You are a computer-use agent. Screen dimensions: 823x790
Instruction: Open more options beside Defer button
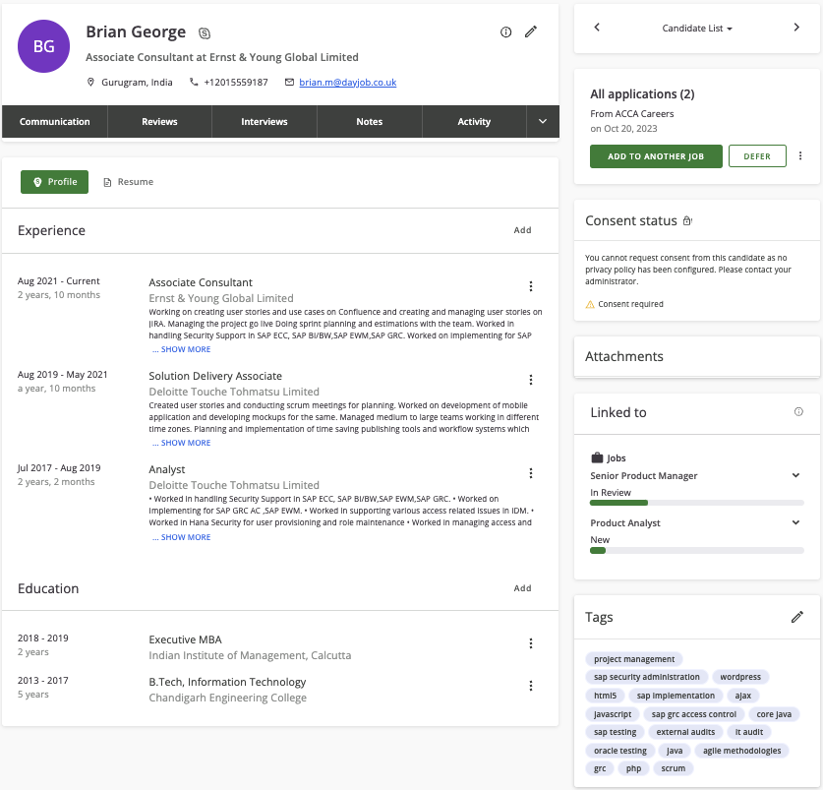[x=800, y=156]
